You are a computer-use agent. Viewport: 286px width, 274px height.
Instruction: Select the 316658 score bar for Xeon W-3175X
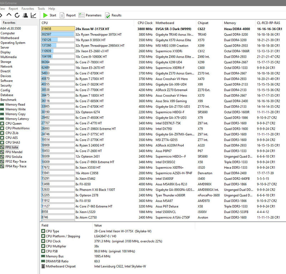58,29
